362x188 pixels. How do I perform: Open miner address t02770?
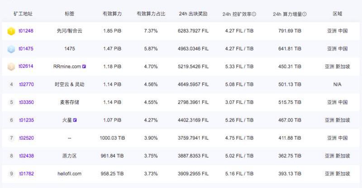pyautogui.click(x=27, y=85)
